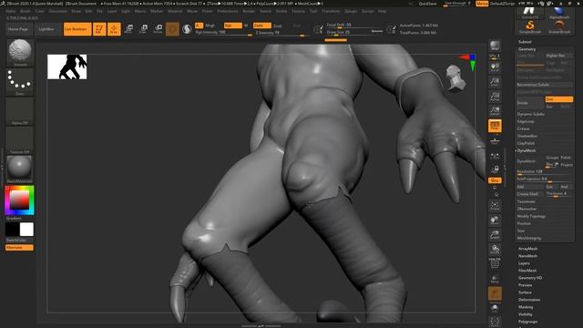Screen dimensions: 583x328
Task: Expand the ShadowBox section
Action: pos(527,136)
